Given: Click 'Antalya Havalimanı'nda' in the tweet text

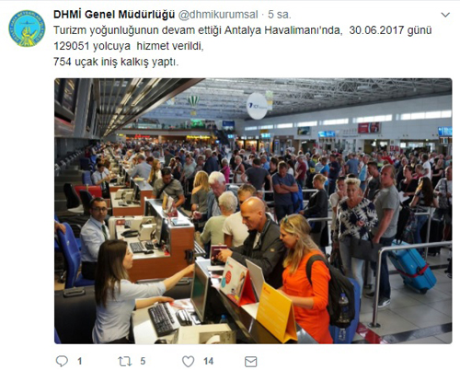Looking at the screenshot, I should click(283, 30).
